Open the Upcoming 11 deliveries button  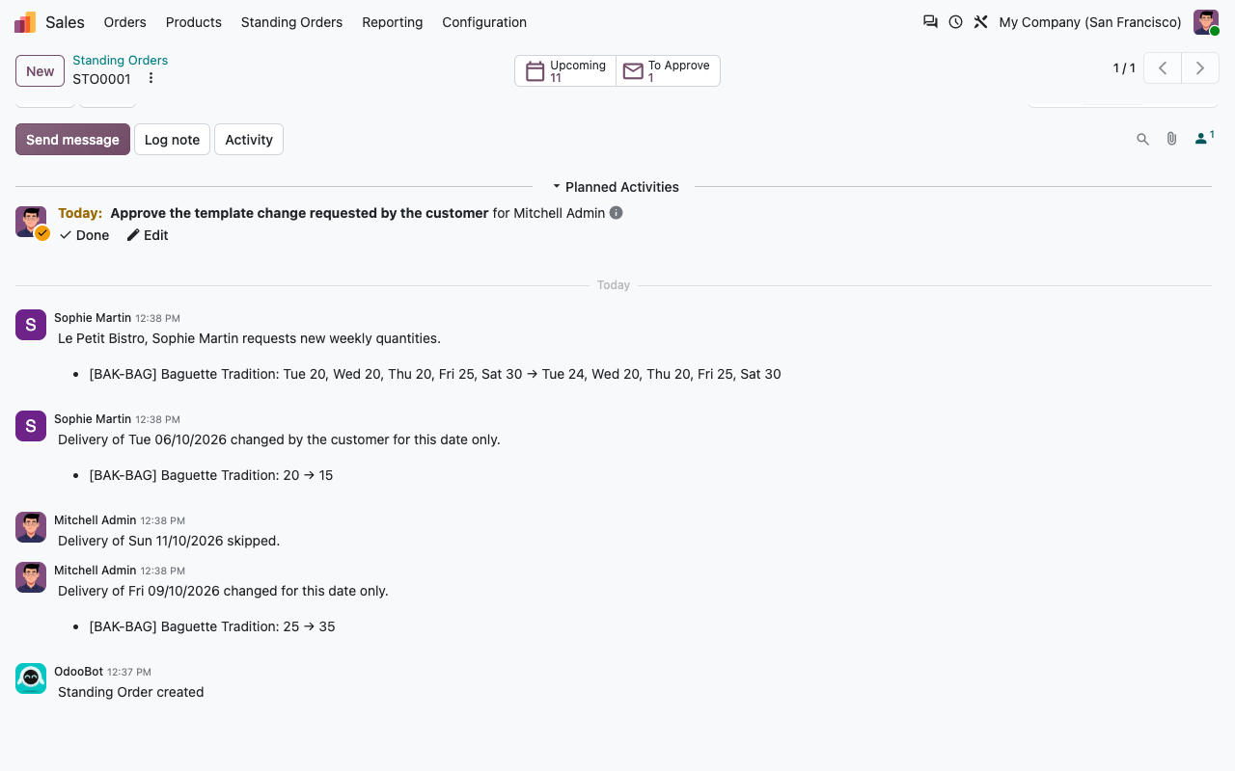pyautogui.click(x=565, y=71)
